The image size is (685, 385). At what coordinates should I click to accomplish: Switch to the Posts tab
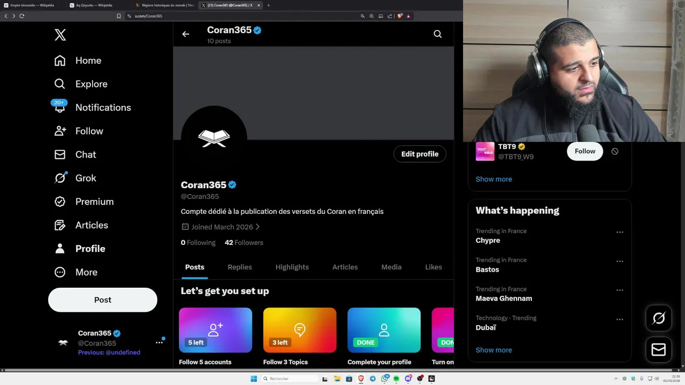[195, 267]
